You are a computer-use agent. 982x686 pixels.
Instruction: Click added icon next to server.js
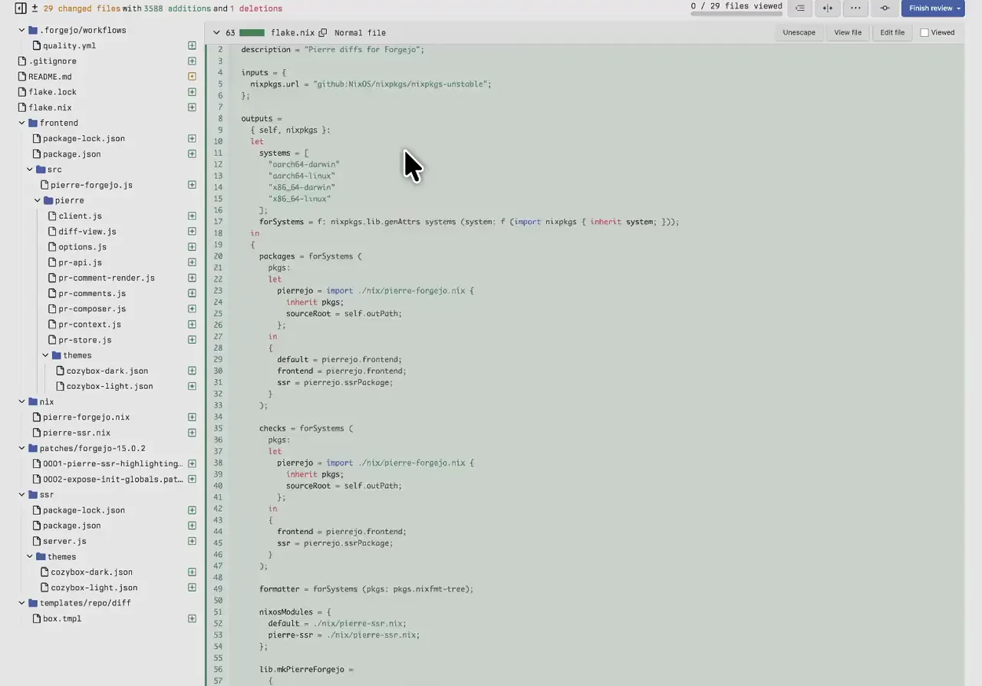click(192, 541)
